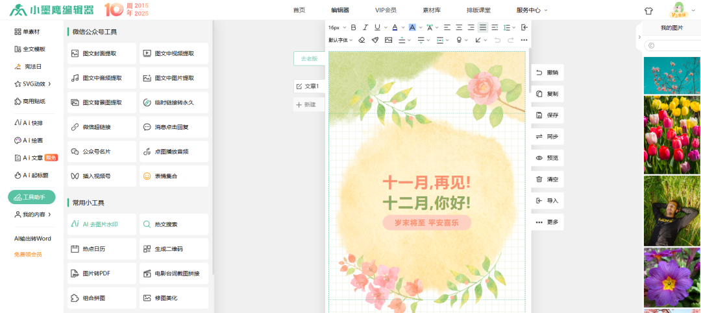Click the highlighted background color A swatch
The width and height of the screenshot is (701, 313).
coord(413,28)
